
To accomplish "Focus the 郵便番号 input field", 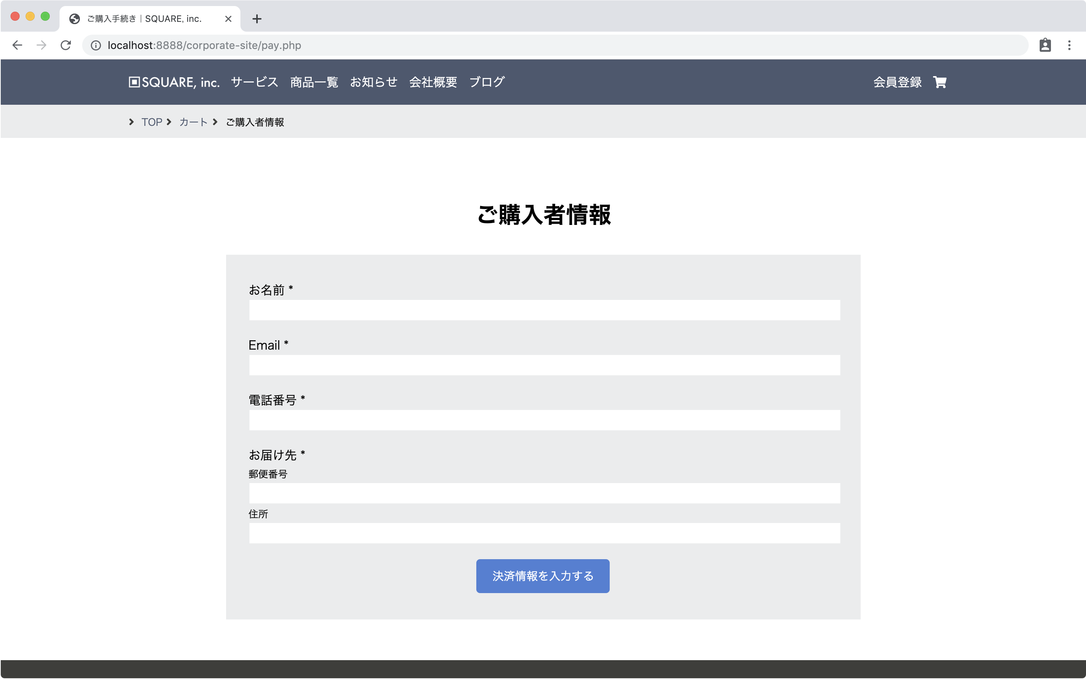I will point(545,494).
